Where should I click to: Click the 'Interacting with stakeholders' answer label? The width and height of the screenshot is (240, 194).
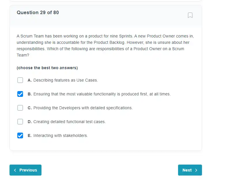tap(61, 136)
